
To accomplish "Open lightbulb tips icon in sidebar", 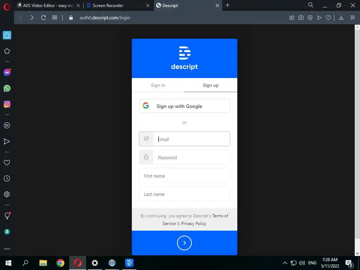I will pyautogui.click(x=7, y=216).
